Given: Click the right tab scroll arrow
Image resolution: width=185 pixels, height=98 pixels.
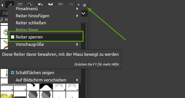Looking at the screenshot, I should [79, 5].
